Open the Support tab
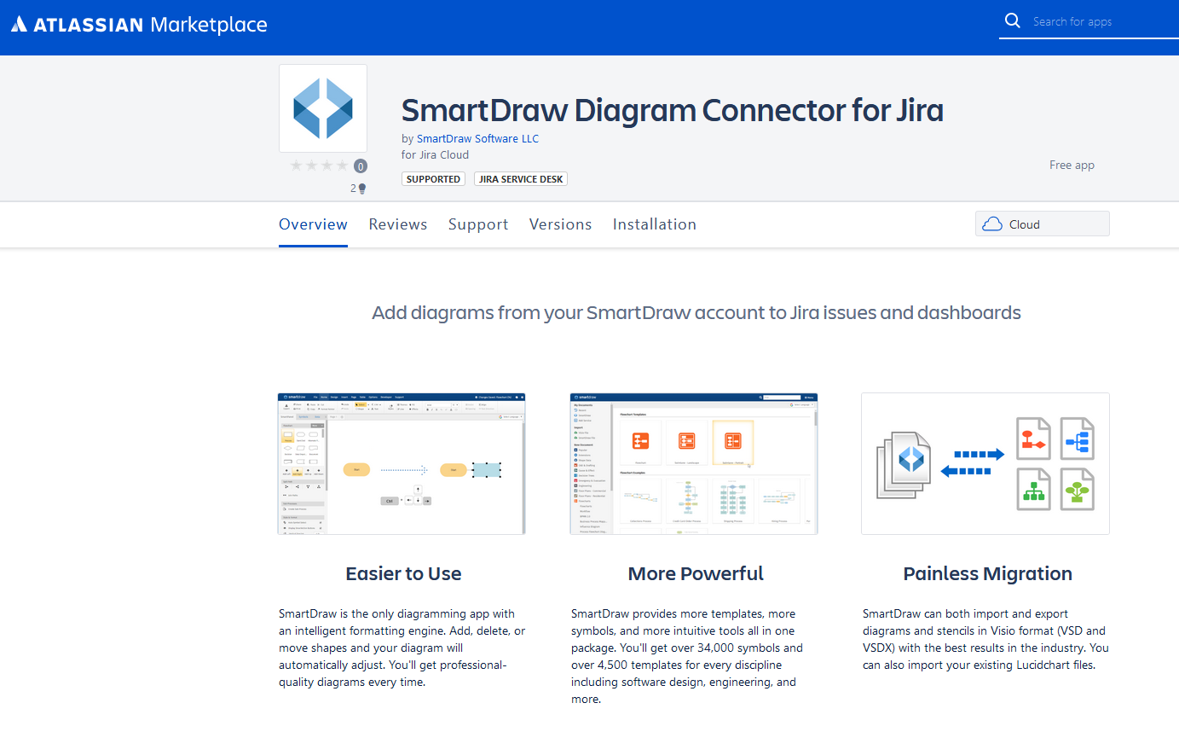This screenshot has width=1179, height=732. tap(478, 224)
